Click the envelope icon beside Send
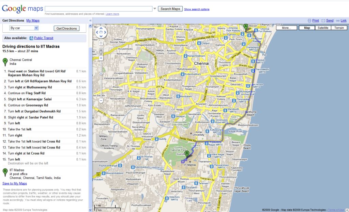Image resolution: width=349 pixels, height=212 pixels. (x=323, y=20)
